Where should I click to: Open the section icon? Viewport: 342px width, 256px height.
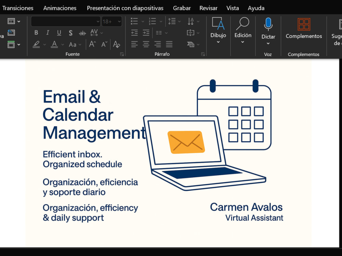11,44
